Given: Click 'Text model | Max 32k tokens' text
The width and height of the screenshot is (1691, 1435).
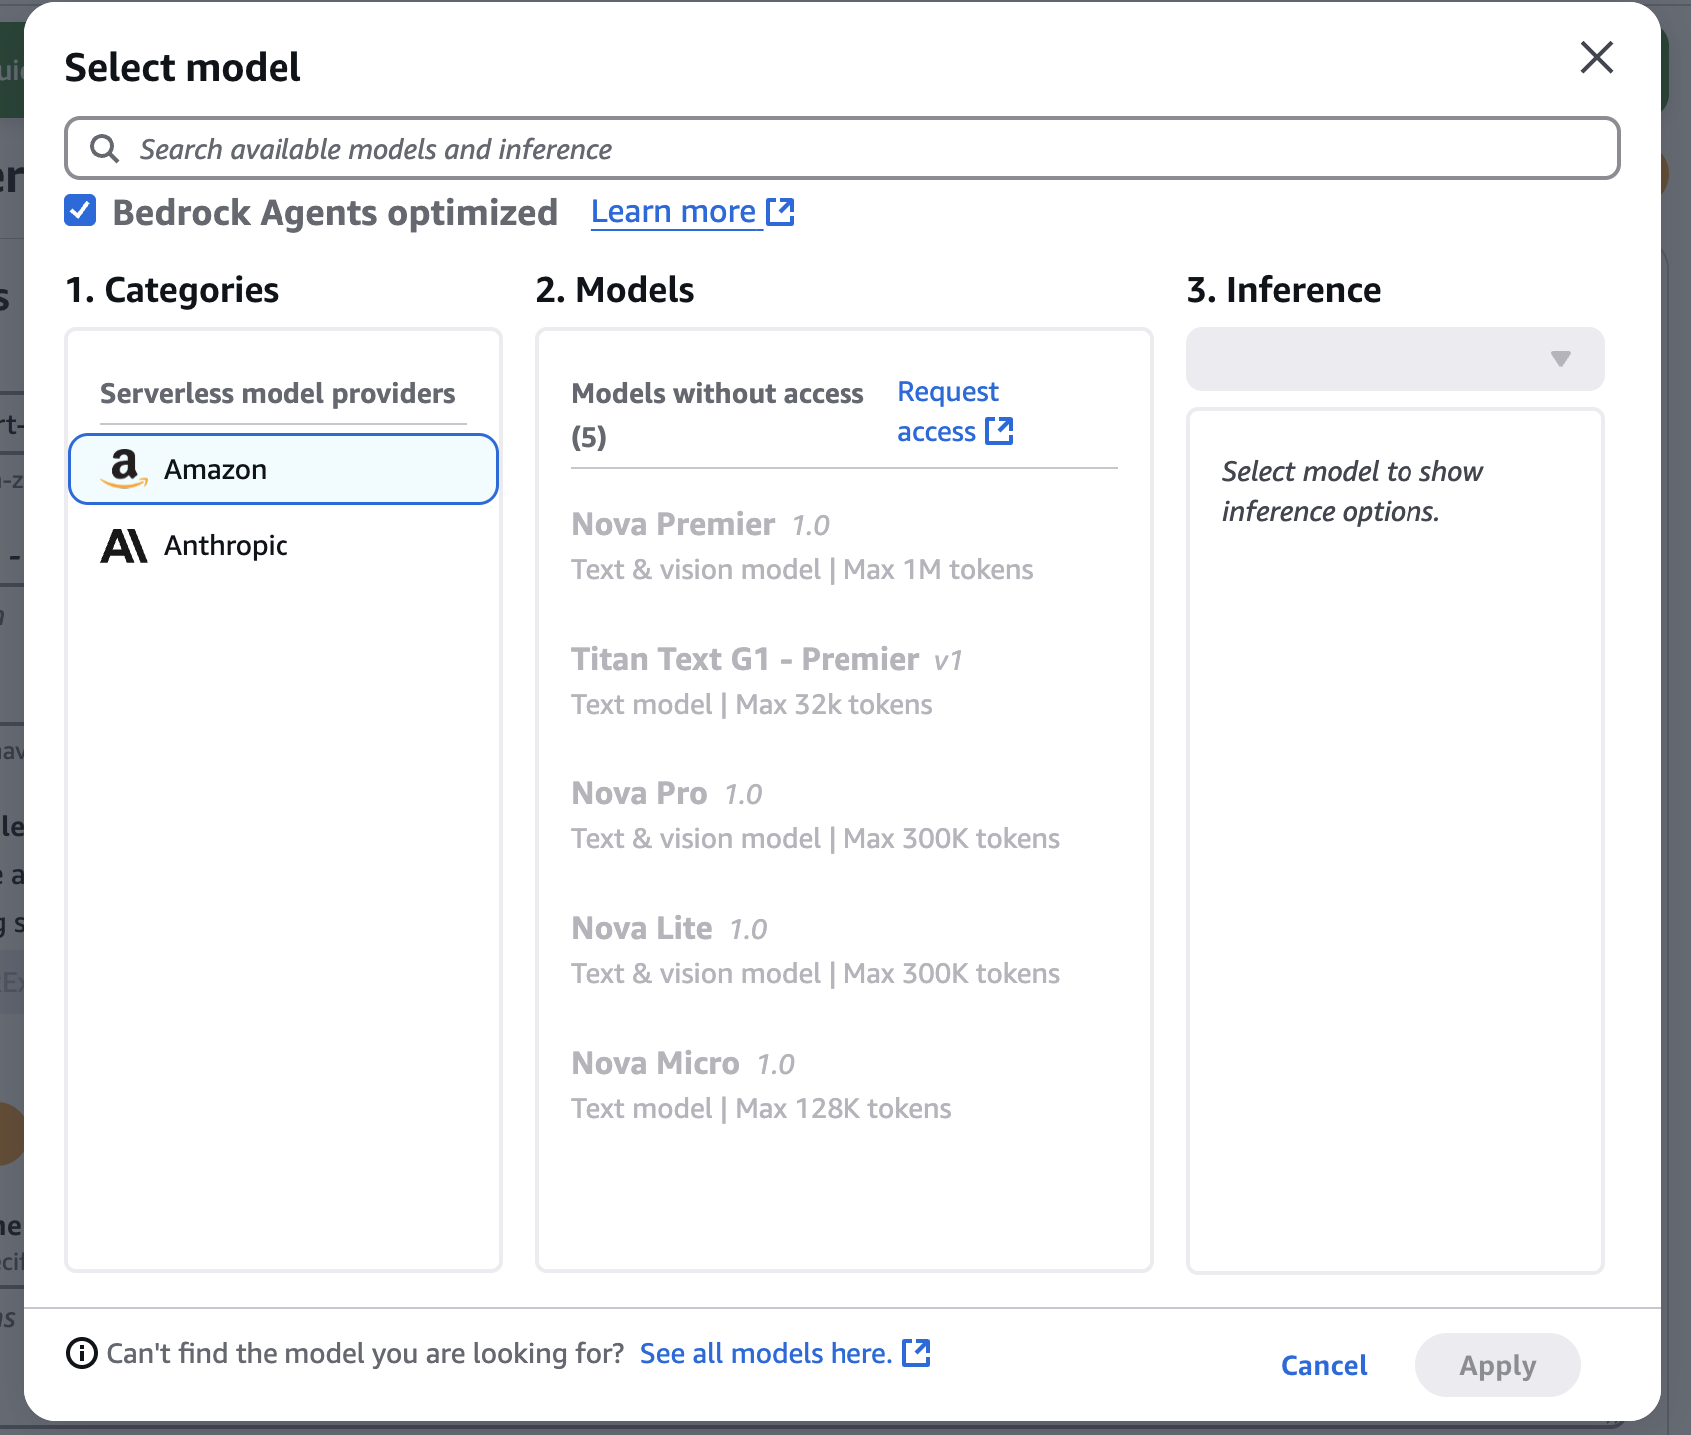Looking at the screenshot, I should point(752,704).
